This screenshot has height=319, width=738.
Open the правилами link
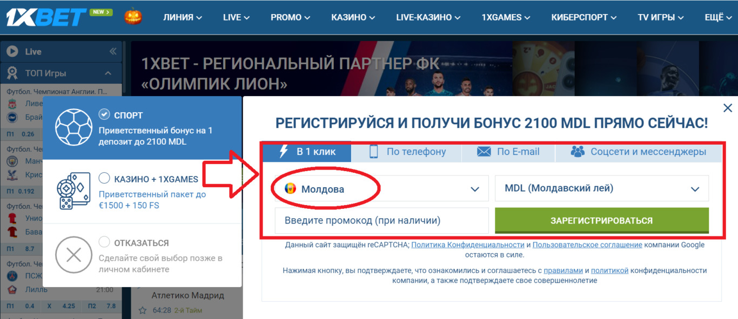tap(563, 270)
